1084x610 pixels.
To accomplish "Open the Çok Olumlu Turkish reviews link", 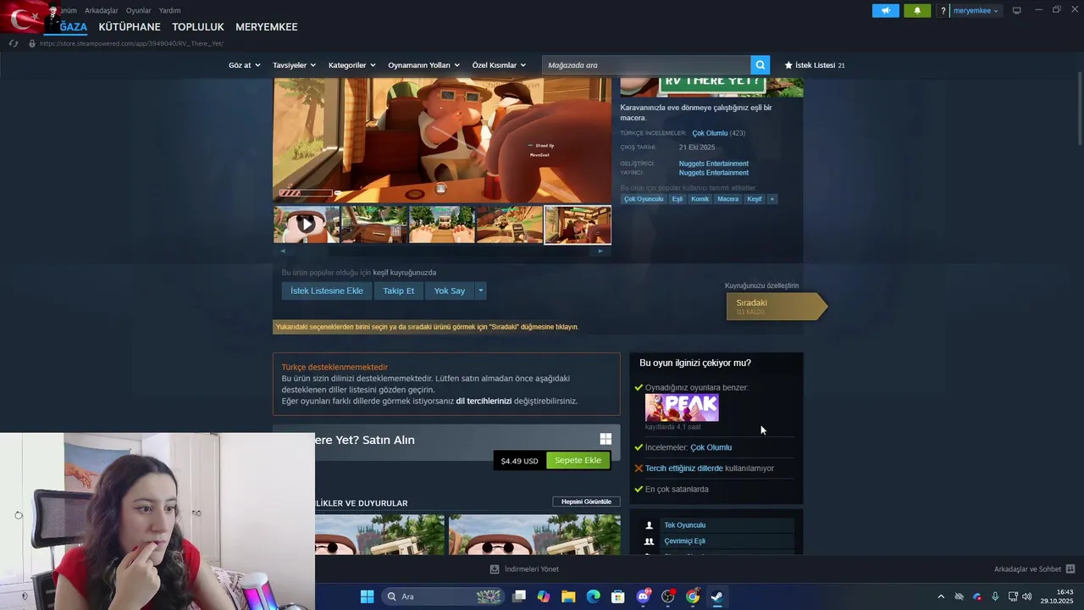I will 710,133.
